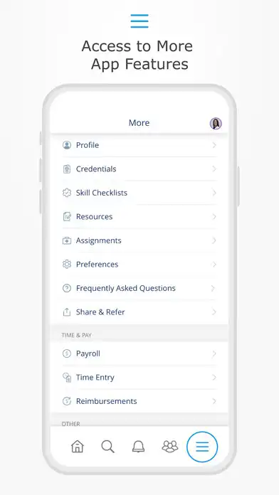The image size is (279, 495).
Task: Open the People group icon
Action: 170,447
